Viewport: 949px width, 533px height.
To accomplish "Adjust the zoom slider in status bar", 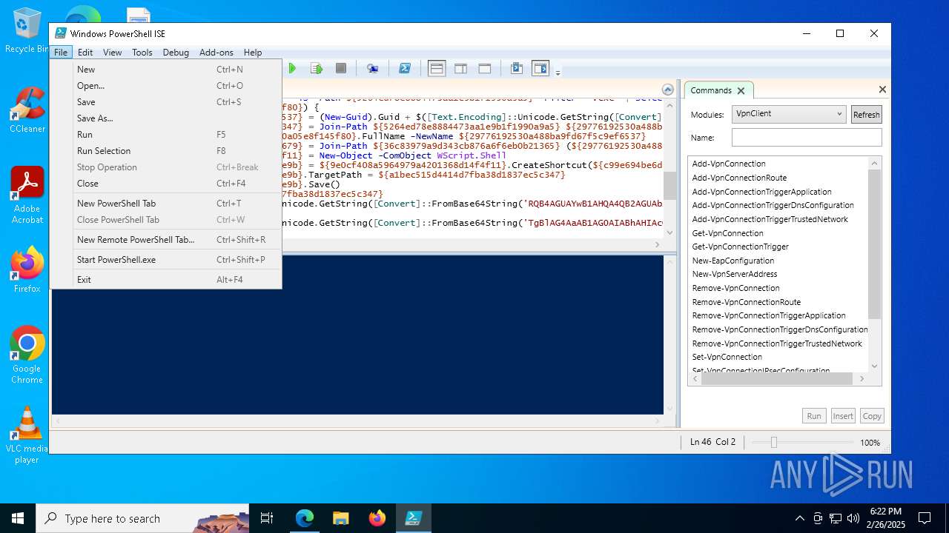I will [773, 442].
